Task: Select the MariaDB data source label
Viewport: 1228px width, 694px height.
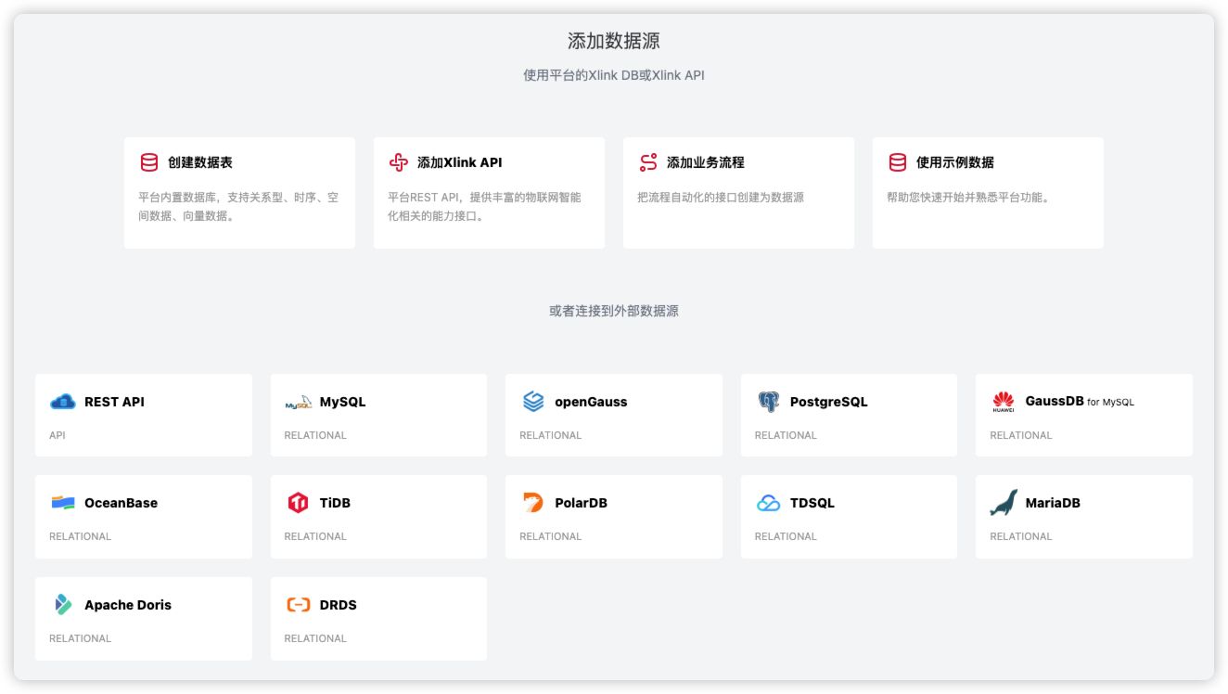Action: coord(1053,503)
